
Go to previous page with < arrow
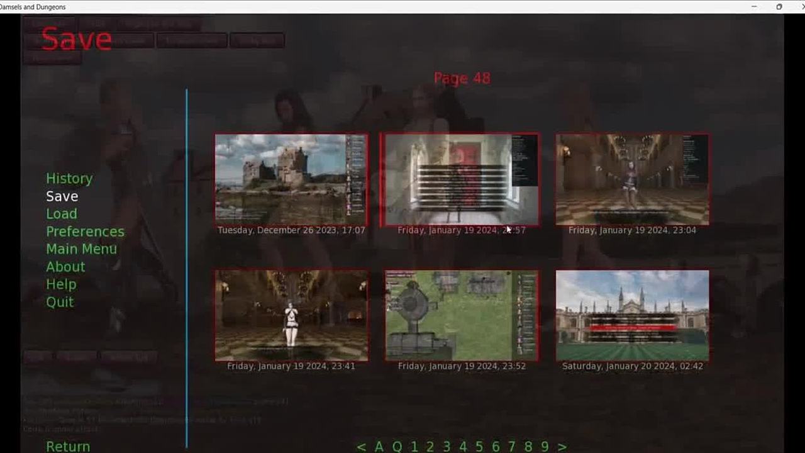coord(361,447)
